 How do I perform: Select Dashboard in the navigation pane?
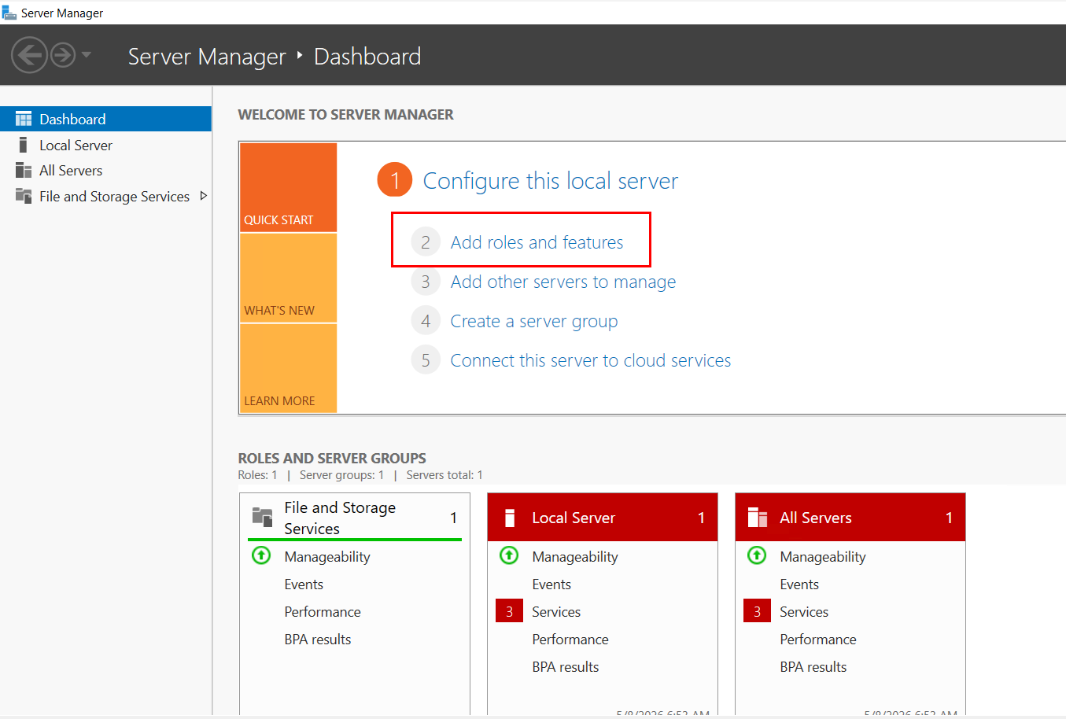105,119
